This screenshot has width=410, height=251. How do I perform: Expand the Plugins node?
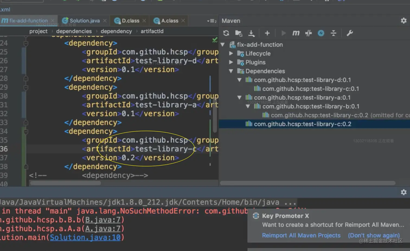(231, 62)
